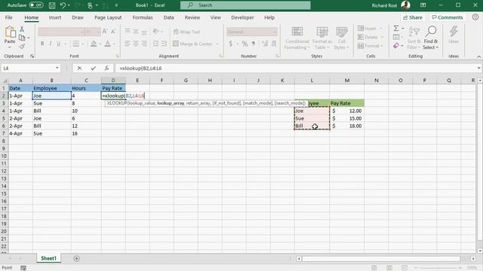The image size is (483, 271).
Task: Click the Undo icon
Action: (63, 5)
